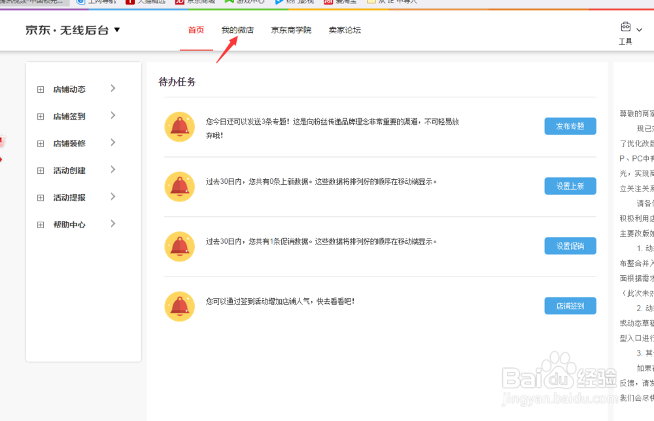
Task: Click text 您可以通过签到活动增加店铺人气
Action: [257, 301]
